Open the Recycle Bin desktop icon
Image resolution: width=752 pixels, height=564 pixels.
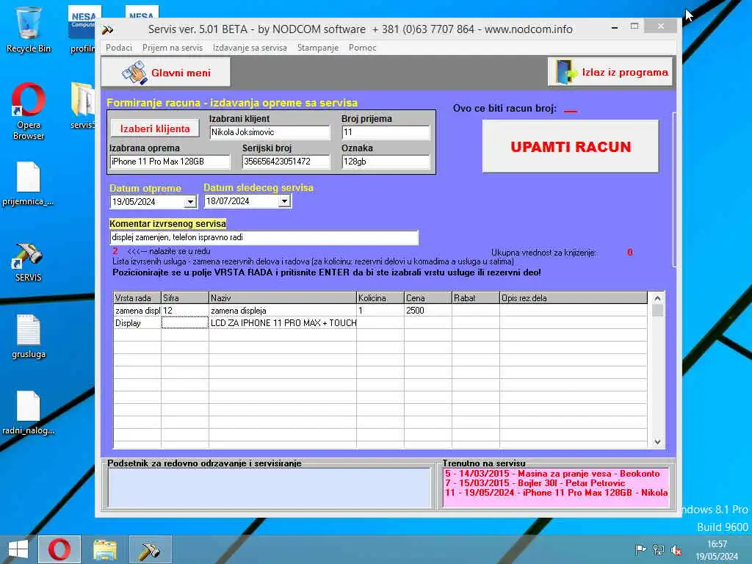click(29, 29)
